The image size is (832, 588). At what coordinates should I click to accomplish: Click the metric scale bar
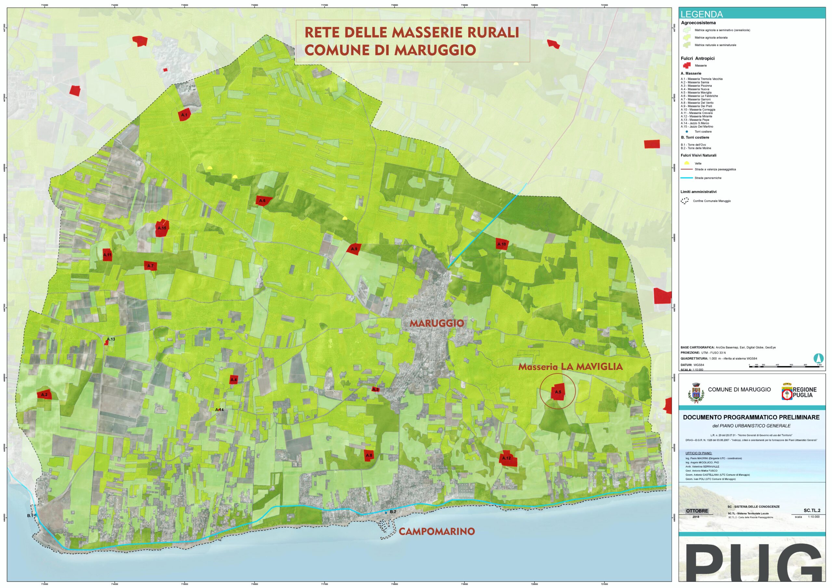784,367
